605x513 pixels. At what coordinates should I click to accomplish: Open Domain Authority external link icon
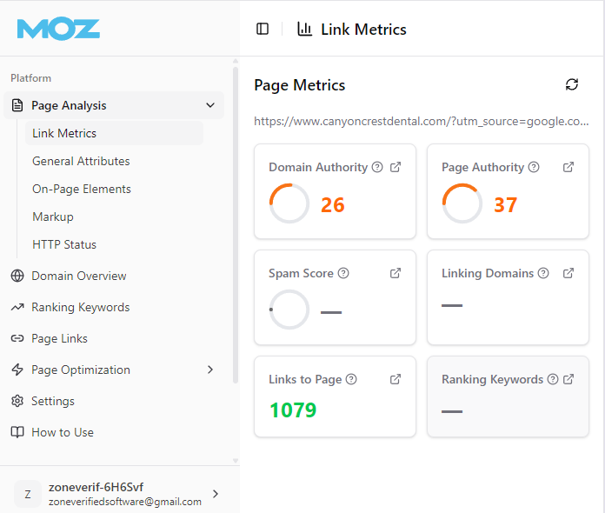click(396, 167)
